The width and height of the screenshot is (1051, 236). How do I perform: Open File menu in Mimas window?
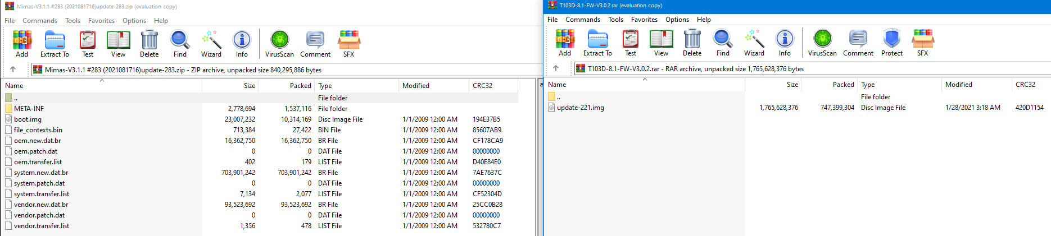pyautogui.click(x=10, y=21)
